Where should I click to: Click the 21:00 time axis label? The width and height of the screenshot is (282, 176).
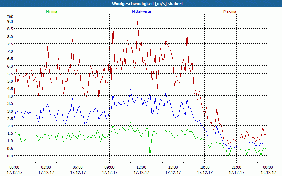[x=236, y=168]
